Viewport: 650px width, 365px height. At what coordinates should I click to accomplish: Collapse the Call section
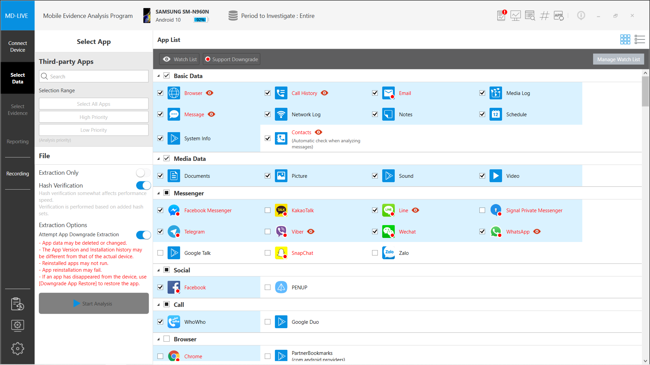[158, 305]
